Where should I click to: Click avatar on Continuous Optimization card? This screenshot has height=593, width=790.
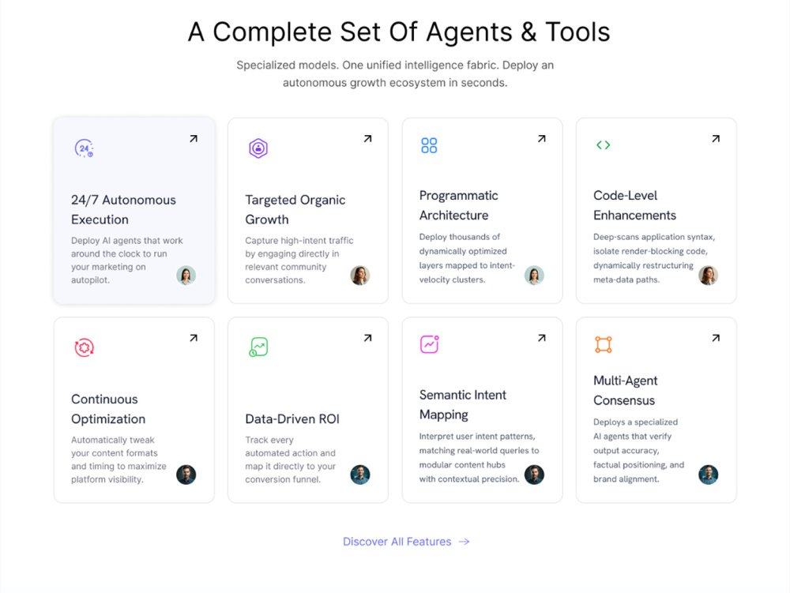coord(186,475)
